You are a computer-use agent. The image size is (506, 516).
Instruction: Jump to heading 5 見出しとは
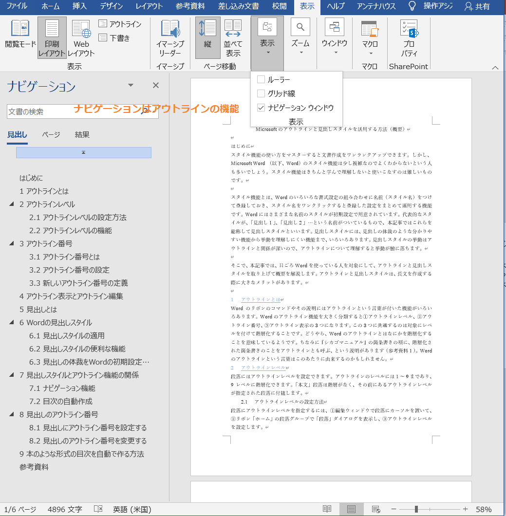tap(38, 310)
